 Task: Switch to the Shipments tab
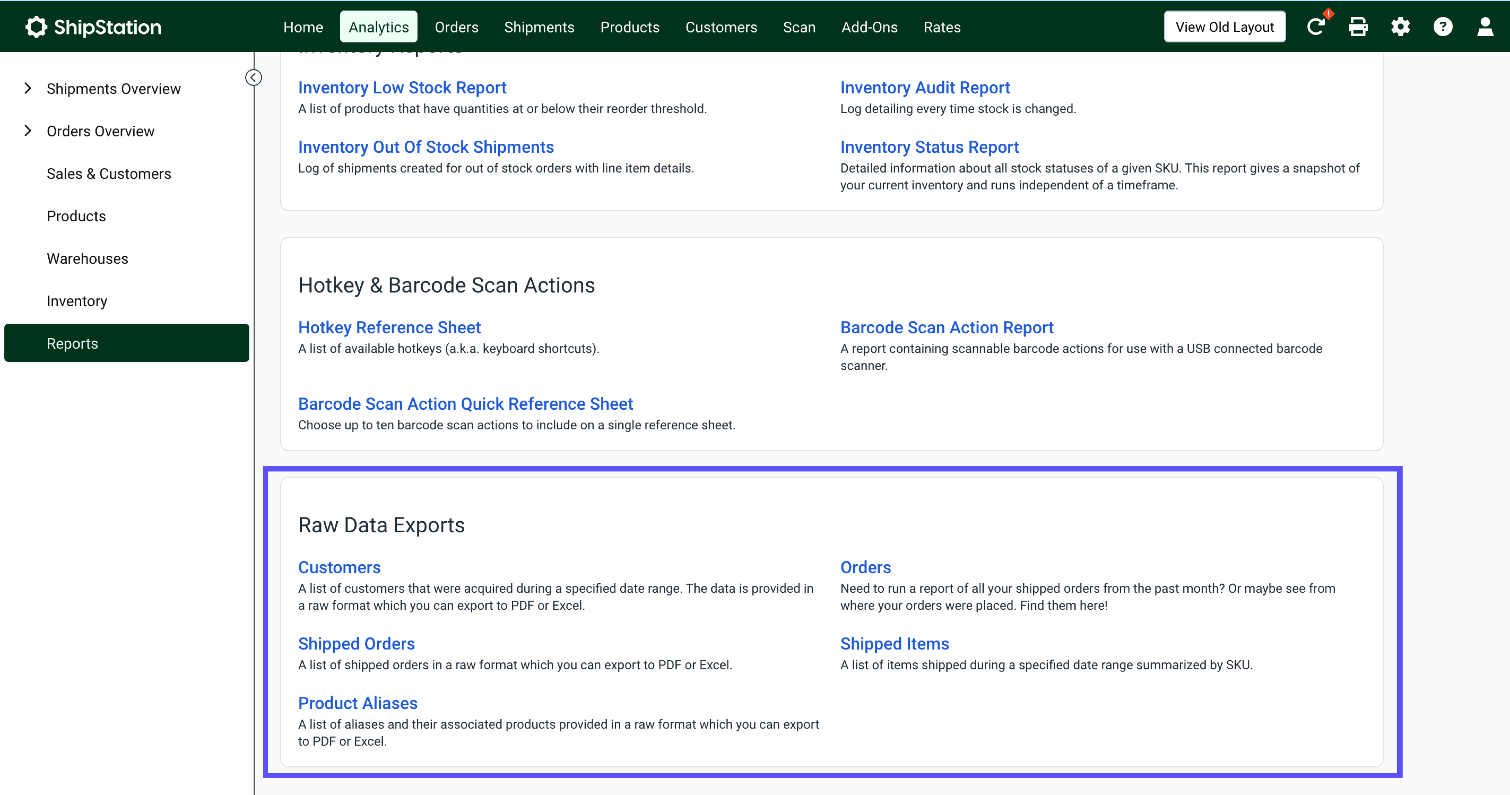pyautogui.click(x=539, y=27)
